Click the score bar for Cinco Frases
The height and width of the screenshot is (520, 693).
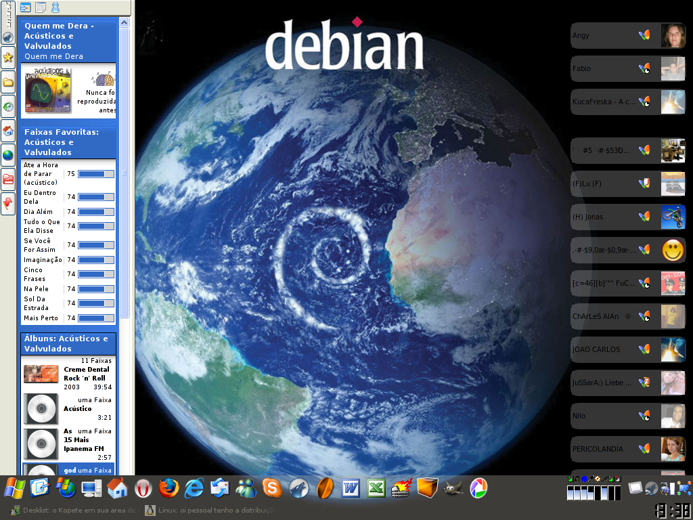(x=96, y=274)
